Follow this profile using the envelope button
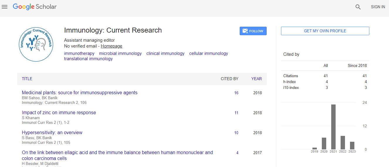This screenshot has width=389, height=167. pos(253,31)
